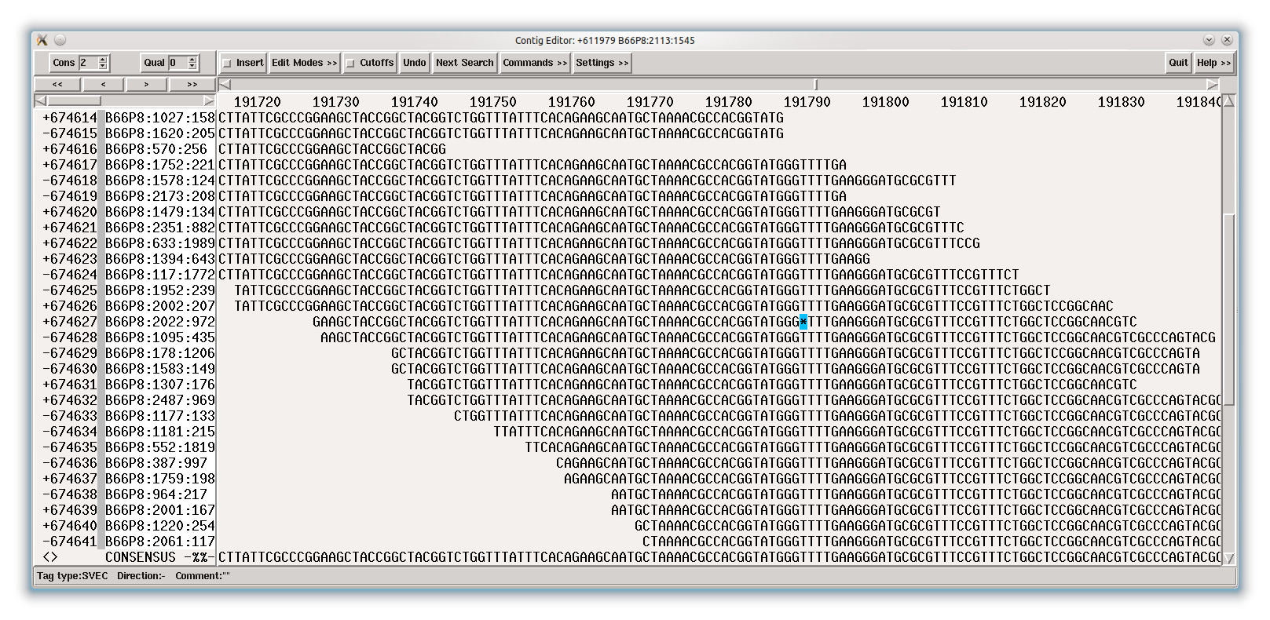The height and width of the screenshot is (620, 1270).
Task: Enable the Cutoffs checkbox
Action: click(x=351, y=64)
